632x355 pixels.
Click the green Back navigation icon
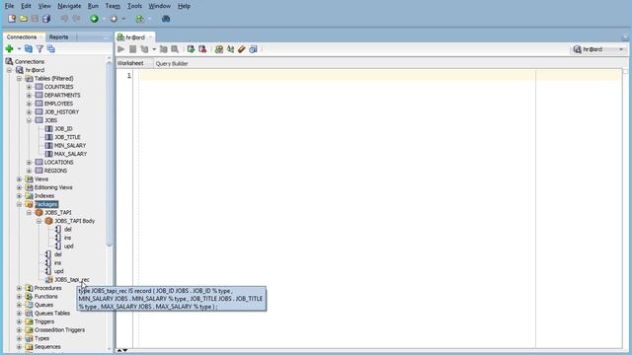coord(94,19)
